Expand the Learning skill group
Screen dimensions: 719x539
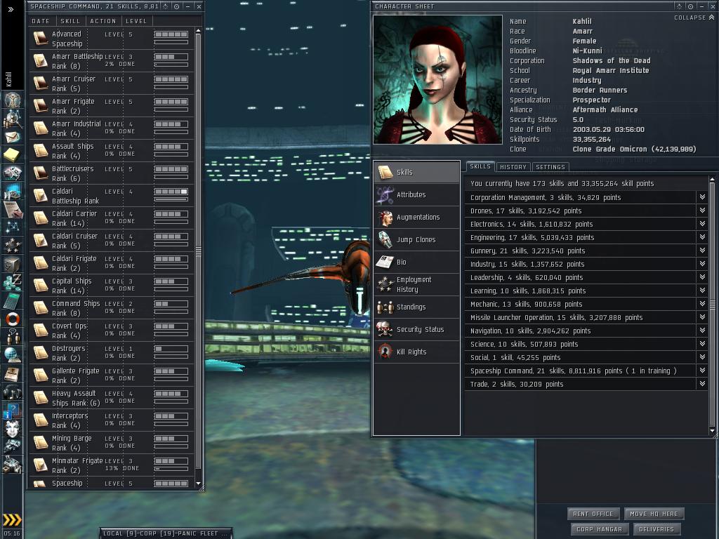tap(702, 290)
